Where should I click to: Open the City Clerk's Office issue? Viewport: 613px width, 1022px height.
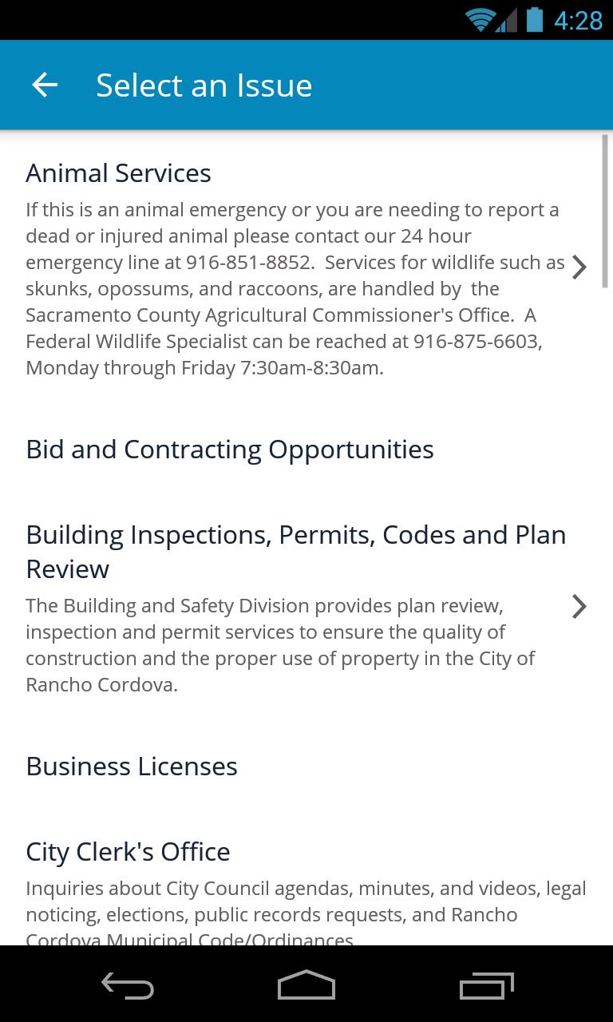[128, 852]
